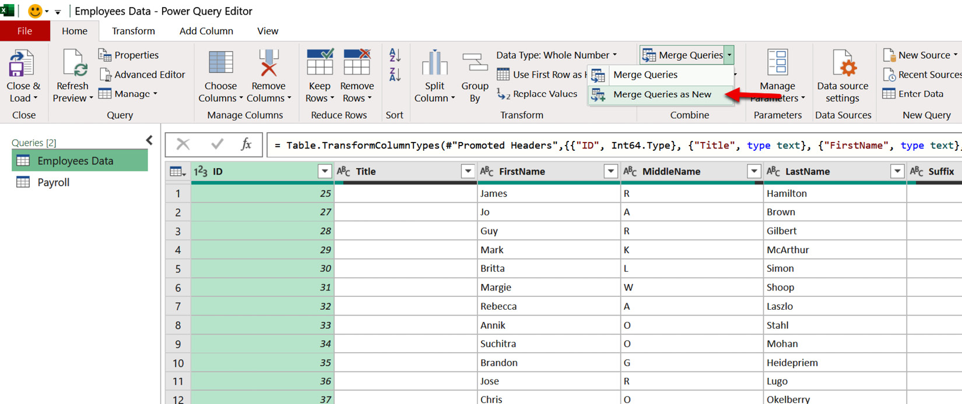Click the New Source icon
Viewport: 962px width, 404px height.
tap(889, 55)
